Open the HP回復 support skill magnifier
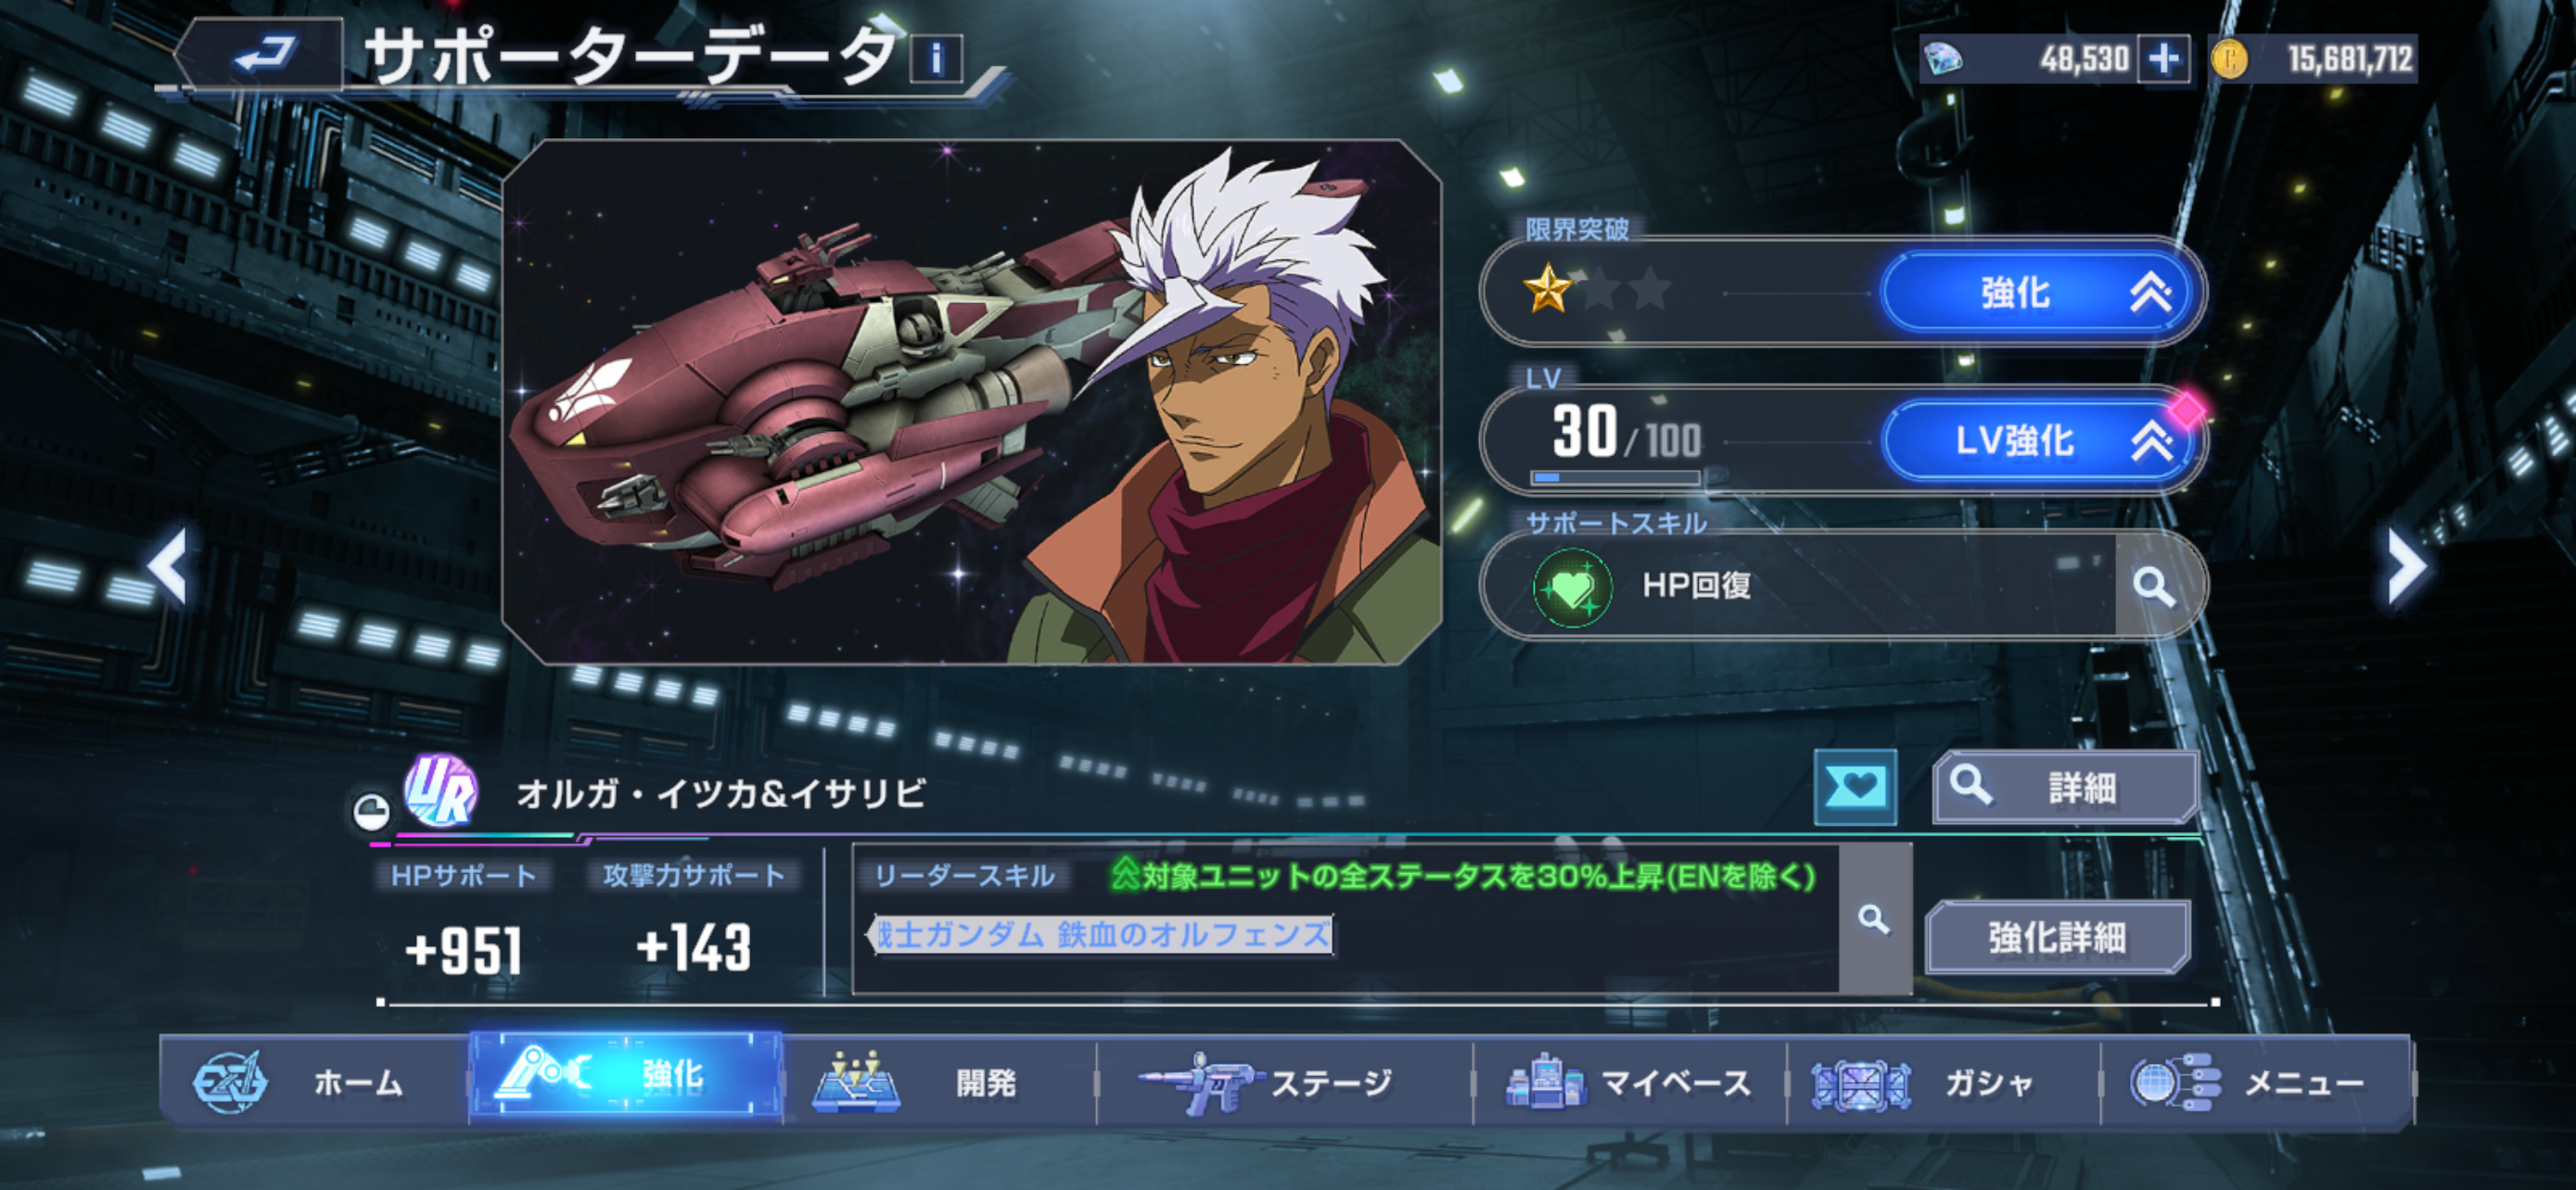The height and width of the screenshot is (1190, 2576). point(2155,587)
